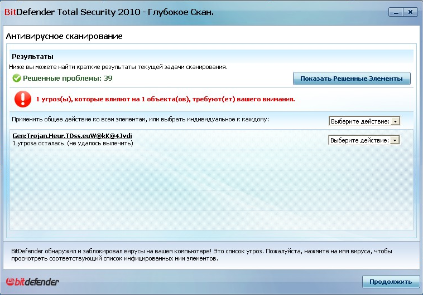This screenshot has width=423, height=295.
Task: Minimize the BitDefender scan window
Action: [x=396, y=12]
